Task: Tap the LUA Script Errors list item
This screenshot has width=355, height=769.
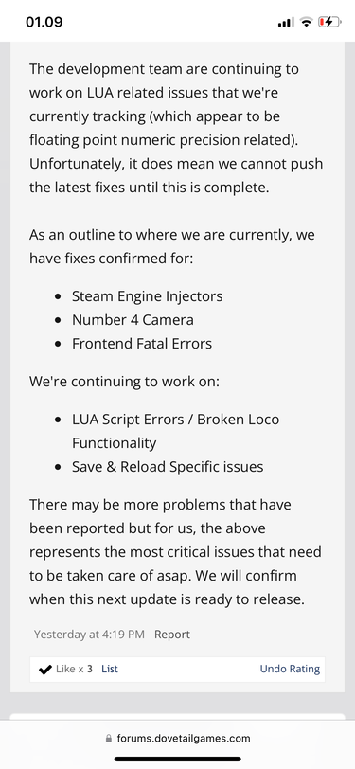Action: coord(175,432)
